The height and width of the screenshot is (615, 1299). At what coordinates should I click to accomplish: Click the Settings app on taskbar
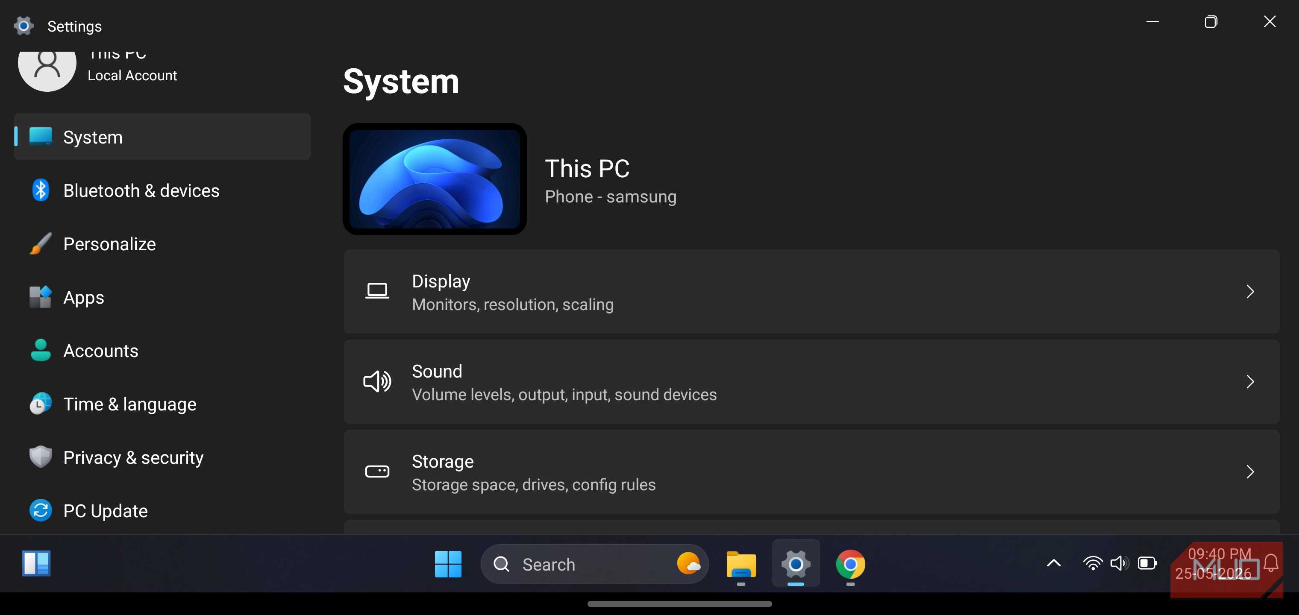click(x=796, y=564)
